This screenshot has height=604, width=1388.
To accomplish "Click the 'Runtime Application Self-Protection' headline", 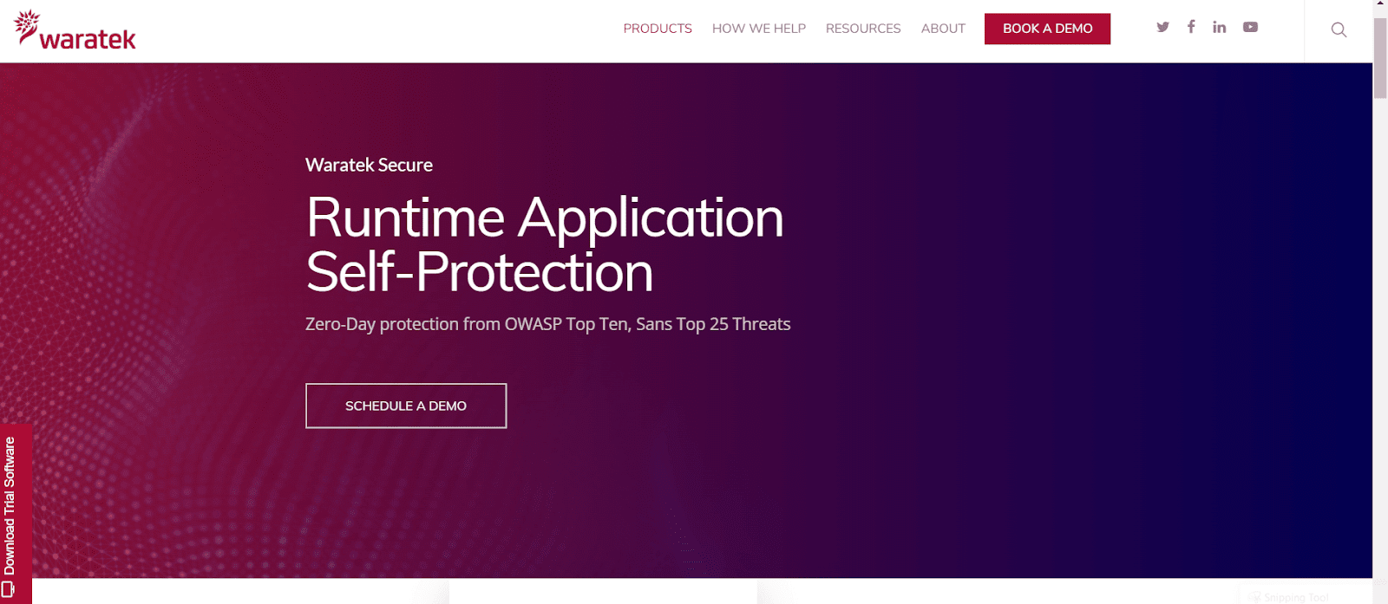I will click(x=545, y=244).
